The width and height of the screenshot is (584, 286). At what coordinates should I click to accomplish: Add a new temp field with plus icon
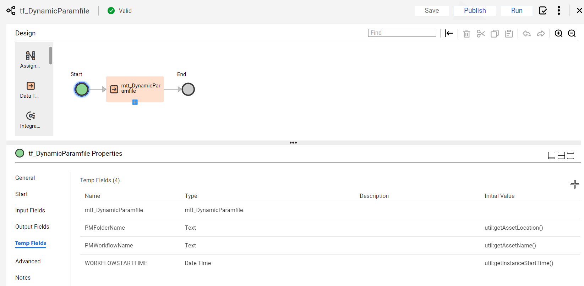pyautogui.click(x=575, y=184)
